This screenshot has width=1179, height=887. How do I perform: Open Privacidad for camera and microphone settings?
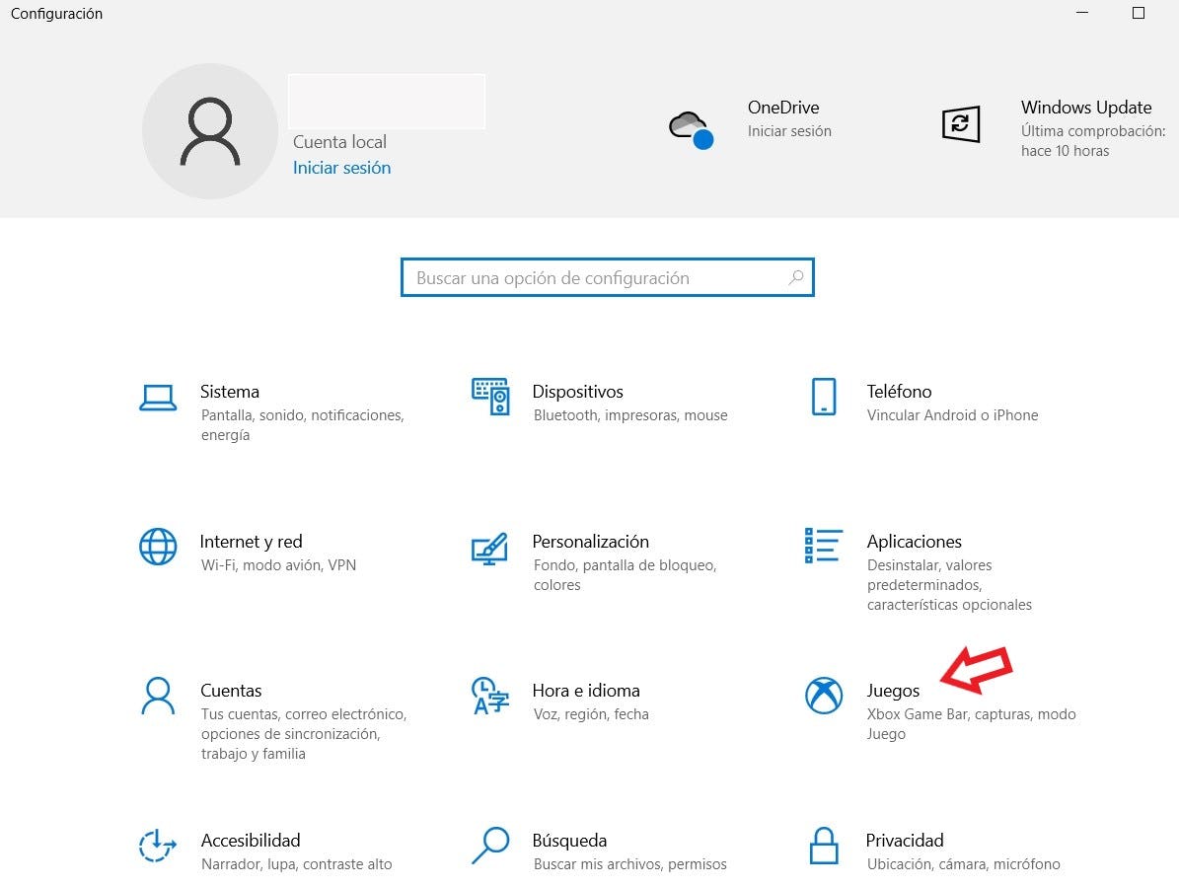(x=905, y=841)
